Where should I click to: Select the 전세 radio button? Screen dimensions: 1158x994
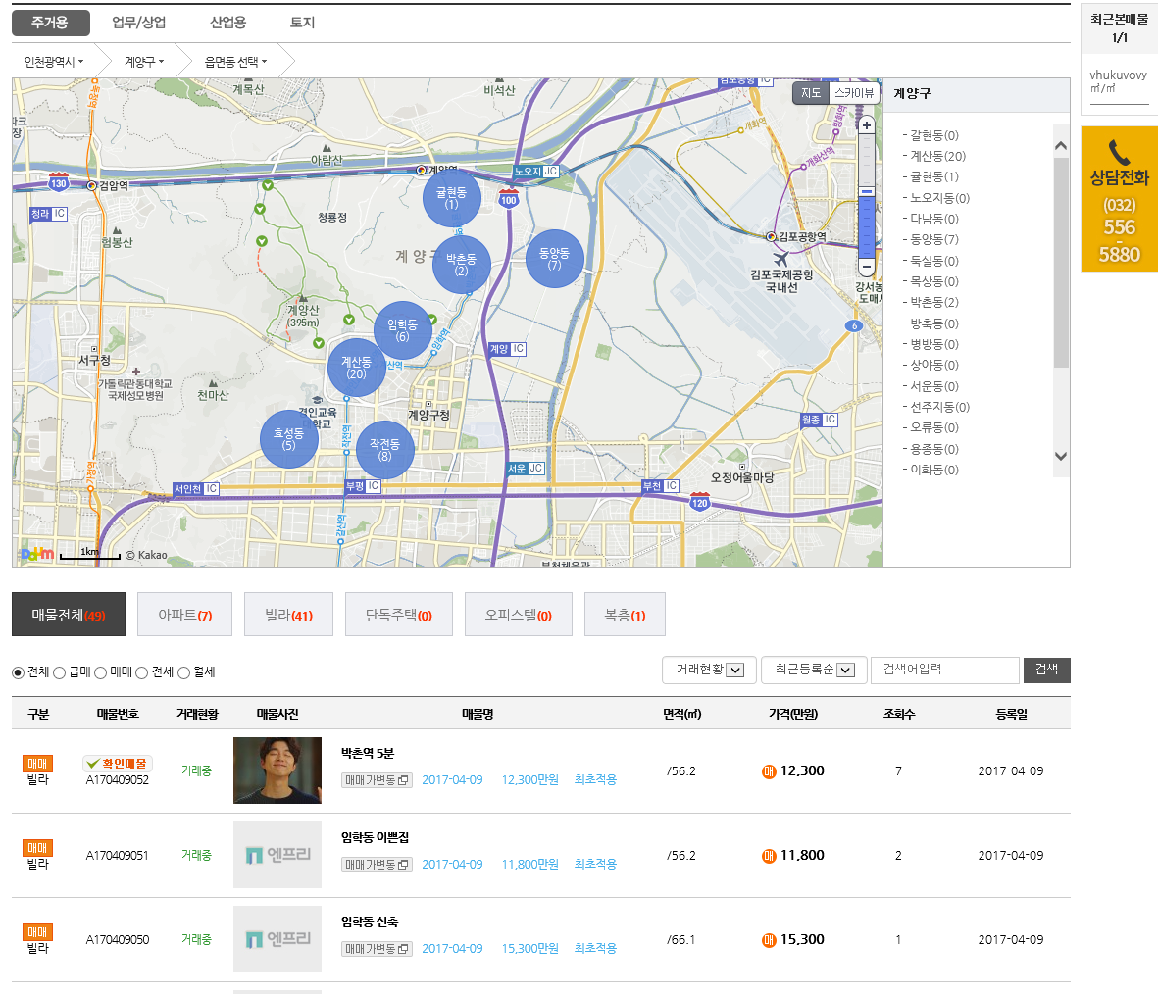(142, 672)
